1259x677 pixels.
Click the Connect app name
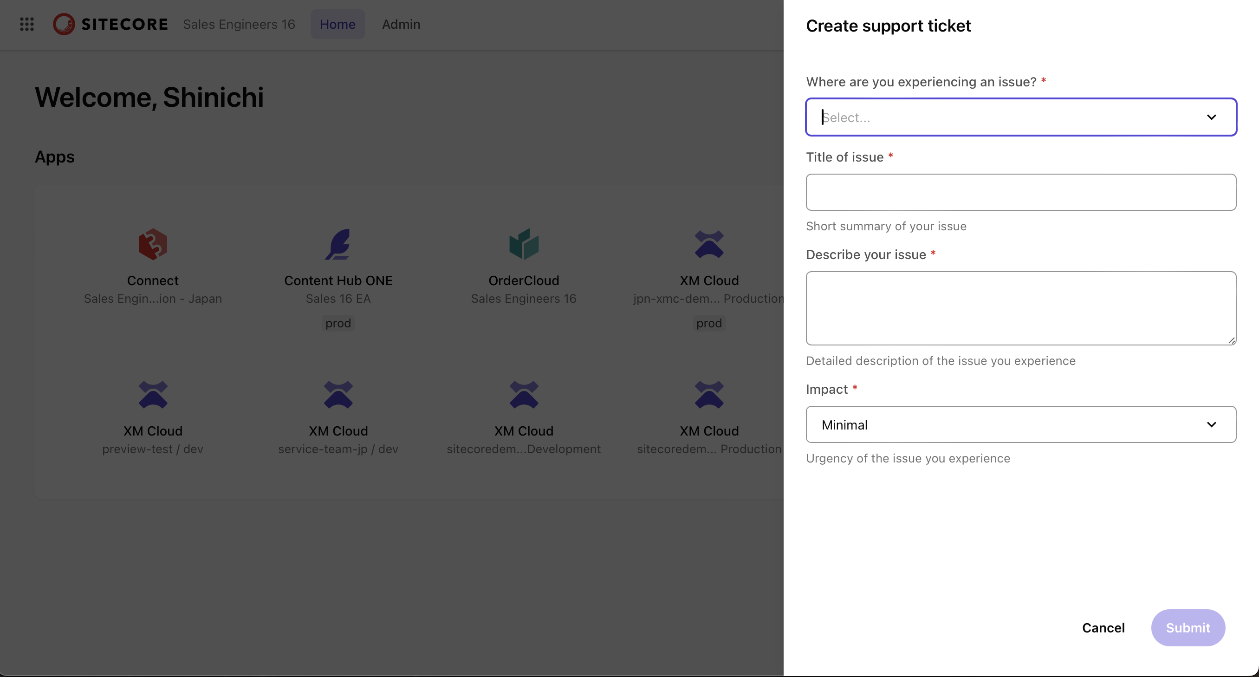(x=153, y=280)
